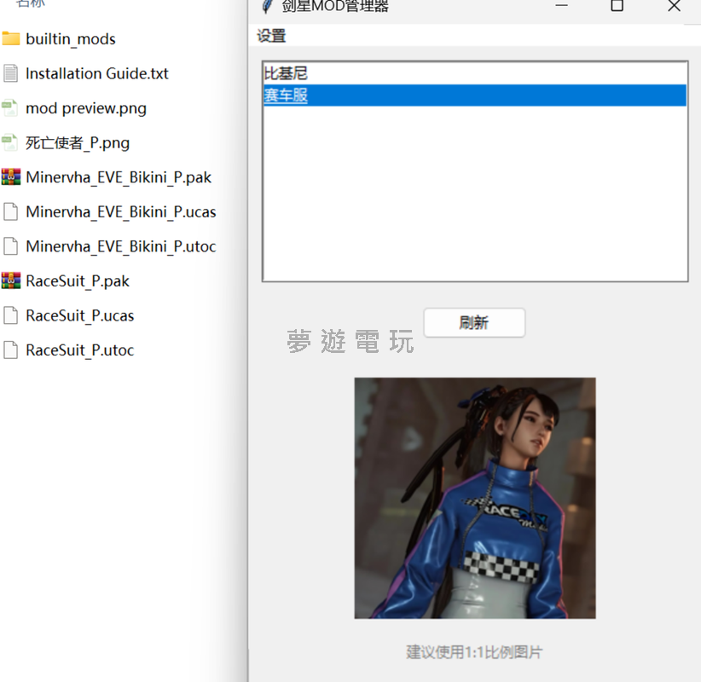
Task: Click the 死亡使者_P.png image icon
Action: (x=10, y=142)
